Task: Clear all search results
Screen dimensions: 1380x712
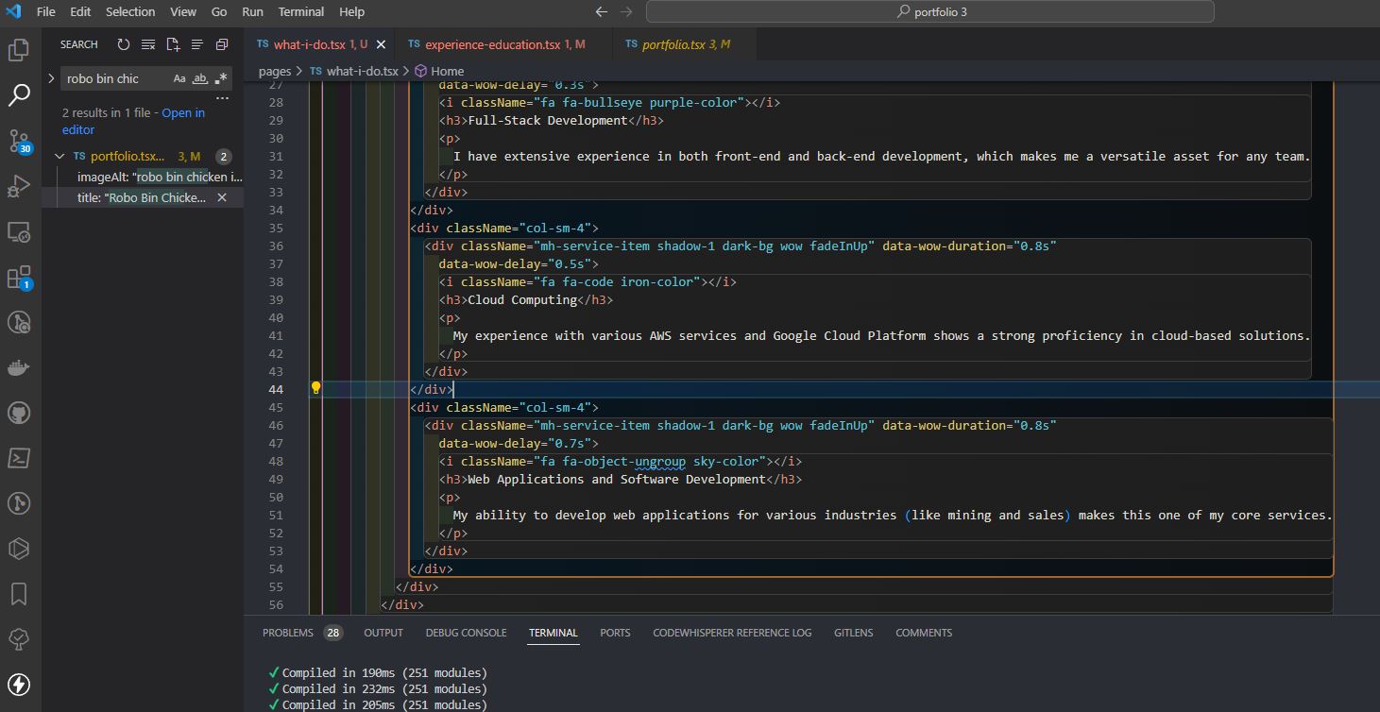Action: [x=147, y=43]
